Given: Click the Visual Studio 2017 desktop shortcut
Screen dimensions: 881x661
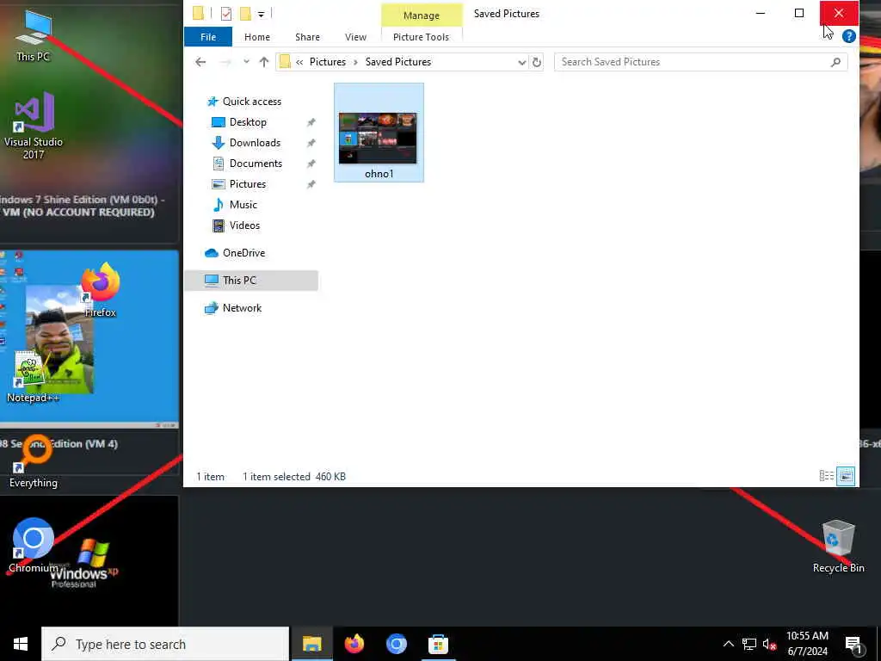Looking at the screenshot, I should [x=34, y=126].
